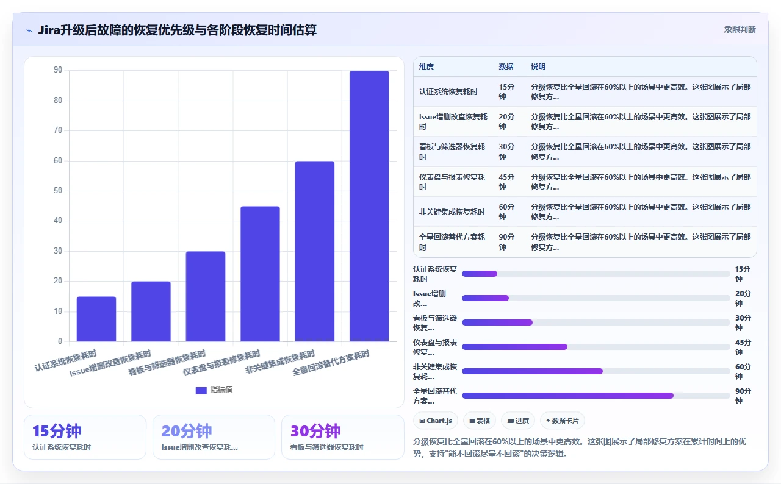
Task: Click the 象限判断 label in header
Action: (x=740, y=29)
